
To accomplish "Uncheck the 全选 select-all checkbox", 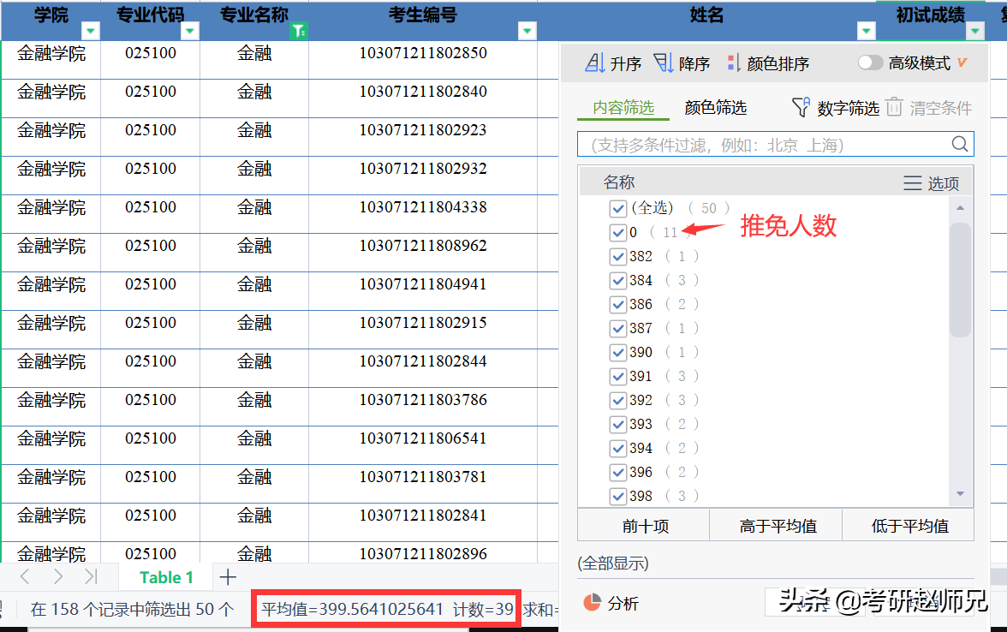I will pos(618,208).
